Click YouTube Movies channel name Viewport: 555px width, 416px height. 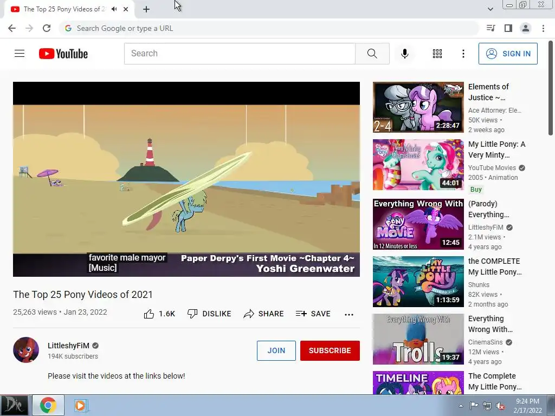tap(492, 168)
